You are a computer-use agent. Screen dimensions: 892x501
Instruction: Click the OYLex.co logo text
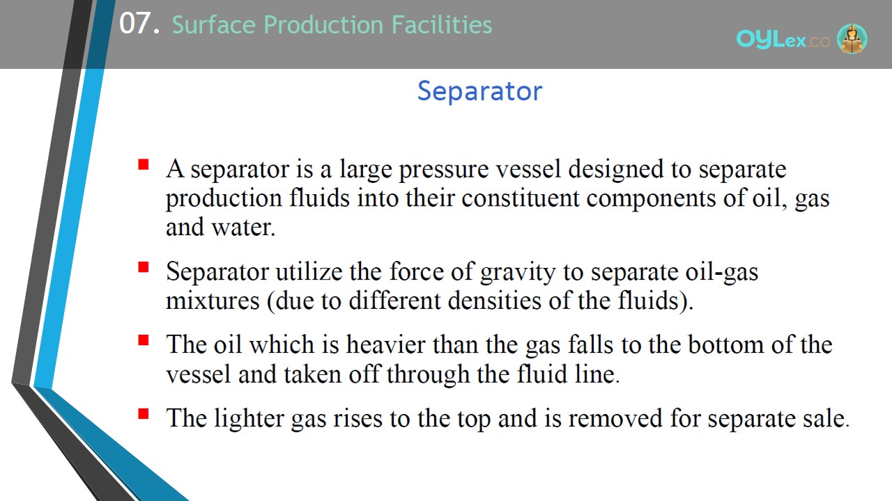[783, 40]
